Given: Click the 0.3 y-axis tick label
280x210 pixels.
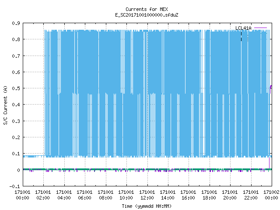Looking at the screenshot, I should 16,121.
